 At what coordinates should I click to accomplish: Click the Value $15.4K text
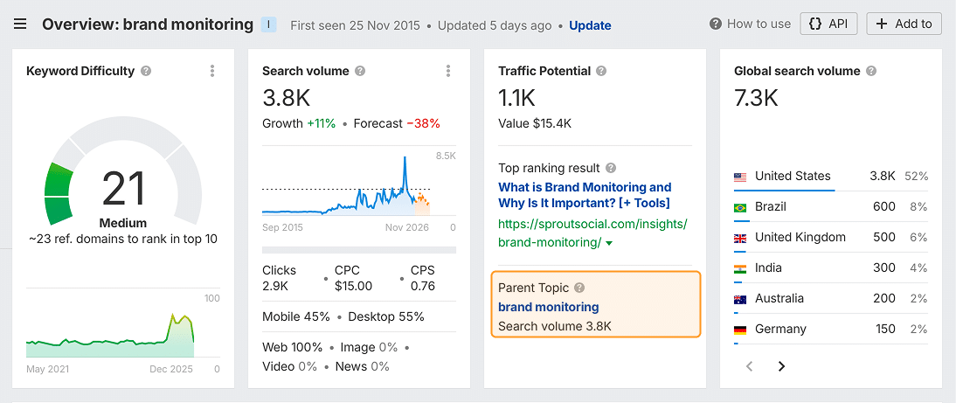[535, 124]
